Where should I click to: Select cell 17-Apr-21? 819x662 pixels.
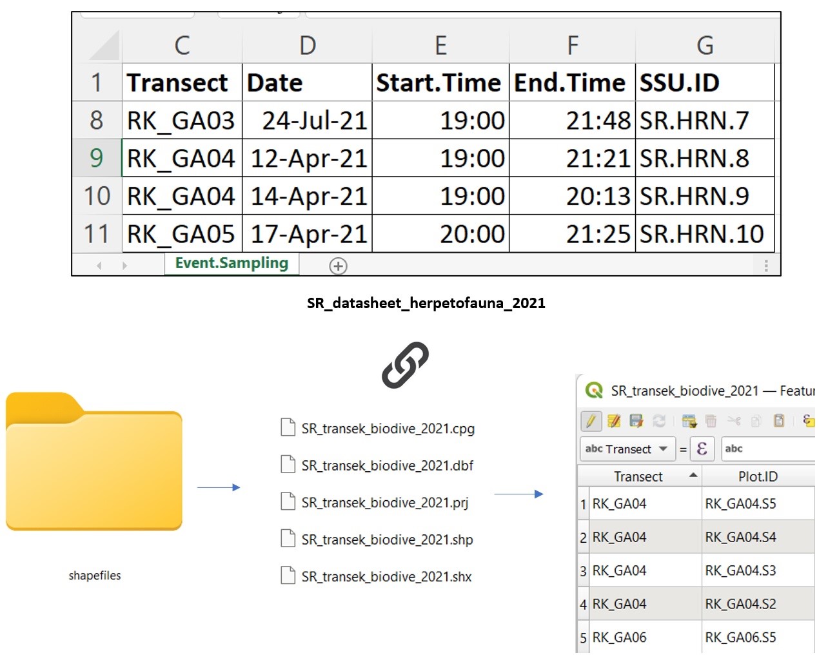coord(308,233)
